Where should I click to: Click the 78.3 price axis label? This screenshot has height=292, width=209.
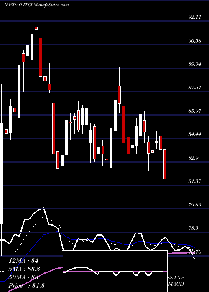(193, 228)
